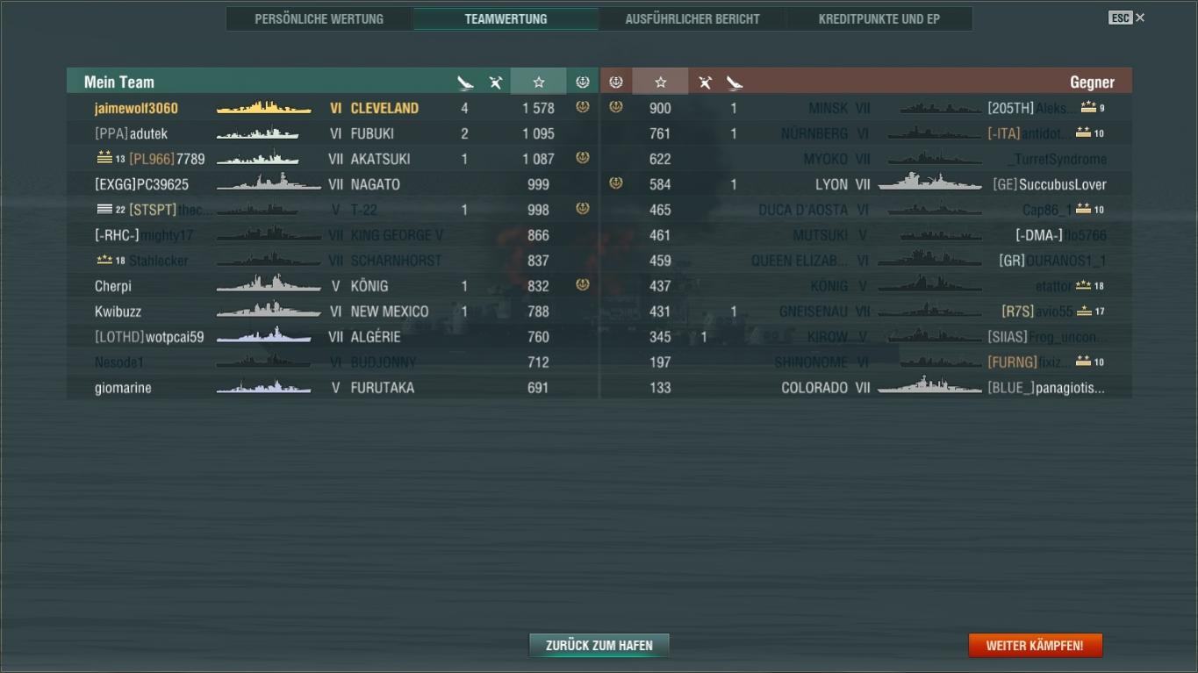Click achievement medal in Cleveland row
Image resolution: width=1198 pixels, height=673 pixels.
pos(583,107)
